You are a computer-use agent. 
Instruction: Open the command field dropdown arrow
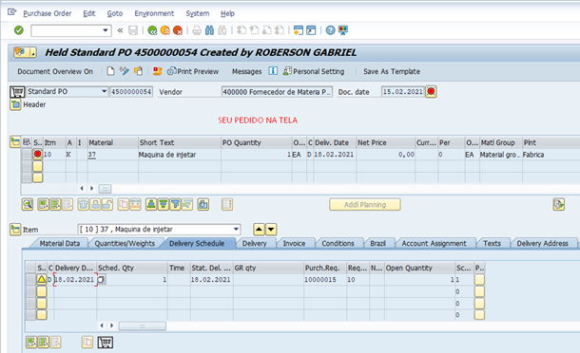tap(106, 30)
